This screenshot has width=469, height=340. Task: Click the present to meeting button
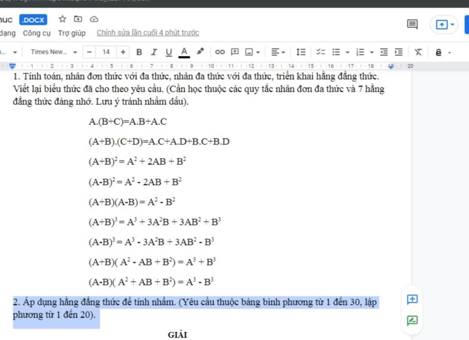coord(442,25)
